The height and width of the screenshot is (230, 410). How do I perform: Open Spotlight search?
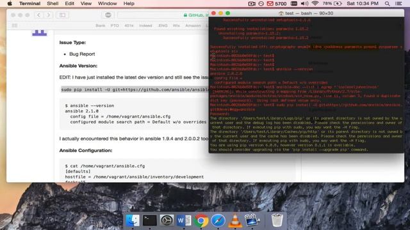pyautogui.click(x=387, y=3)
